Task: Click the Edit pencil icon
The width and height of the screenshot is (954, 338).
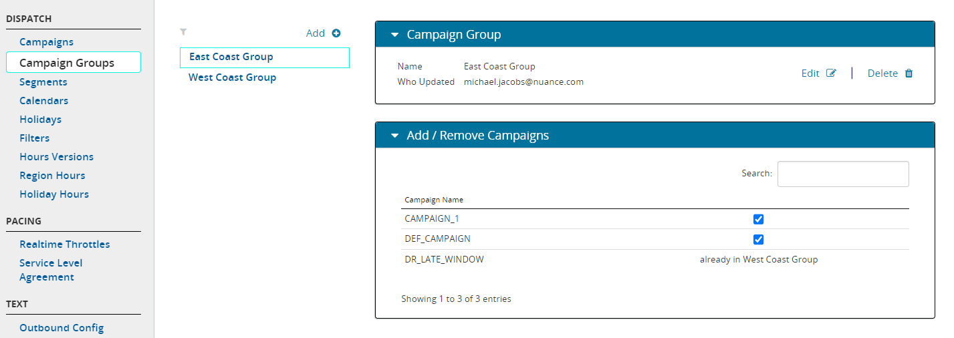Action: tap(831, 73)
